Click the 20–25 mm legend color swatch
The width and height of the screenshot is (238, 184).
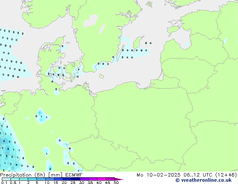click(x=67, y=179)
